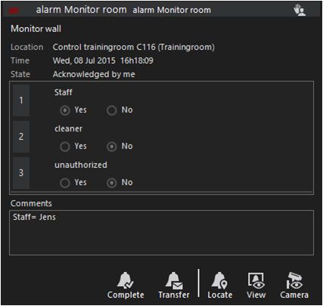Click step number 3 in the checklist

(21, 173)
